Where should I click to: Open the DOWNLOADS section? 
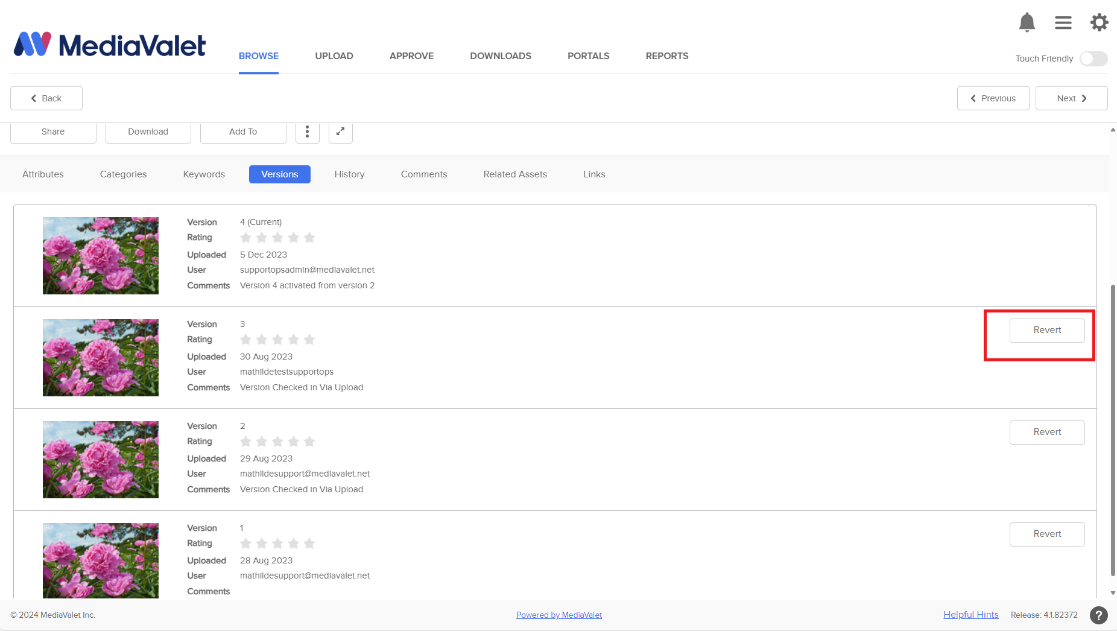coord(501,56)
